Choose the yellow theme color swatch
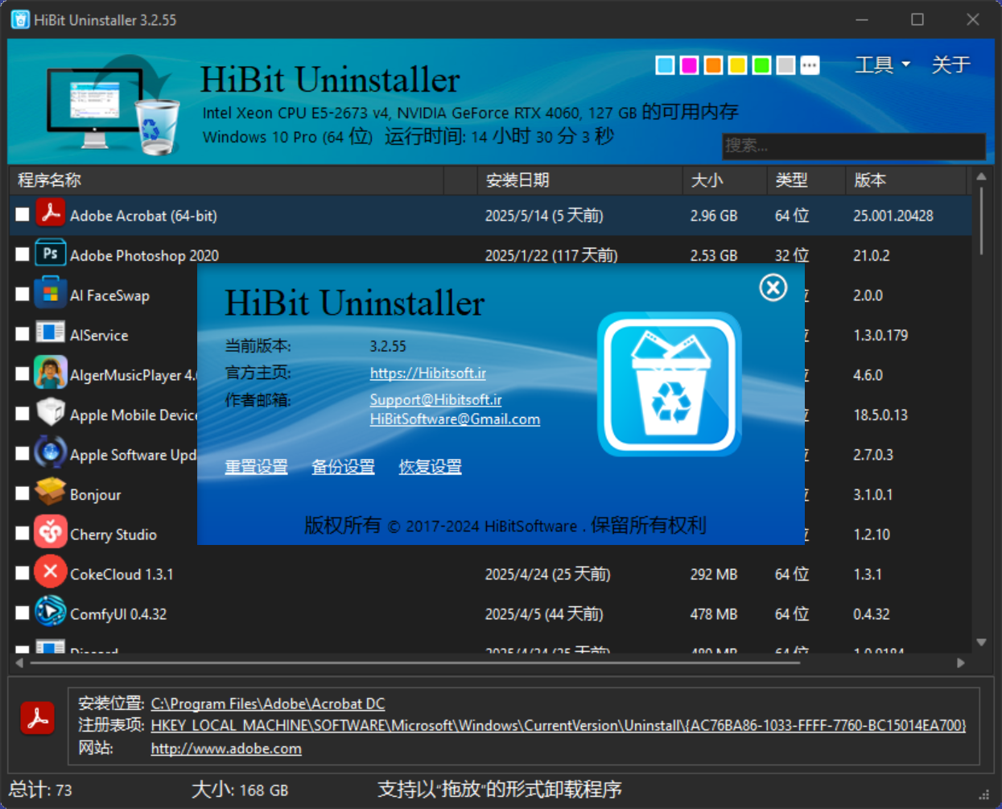Viewport: 1002px width, 809px height. point(738,65)
